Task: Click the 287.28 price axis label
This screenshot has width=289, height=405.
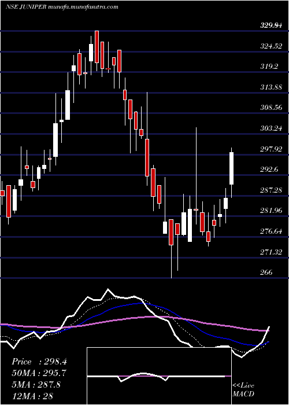Action: 271,190
